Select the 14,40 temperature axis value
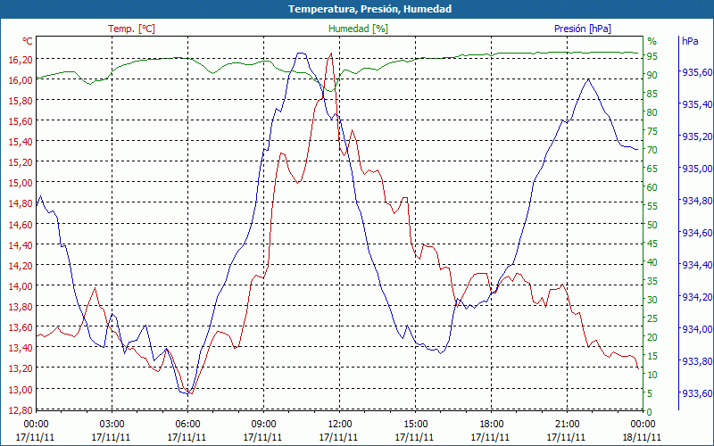 (21, 244)
